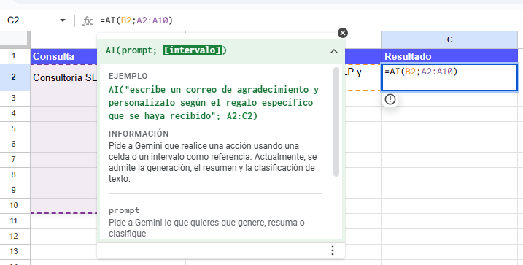Select row 13 header

tap(14, 252)
